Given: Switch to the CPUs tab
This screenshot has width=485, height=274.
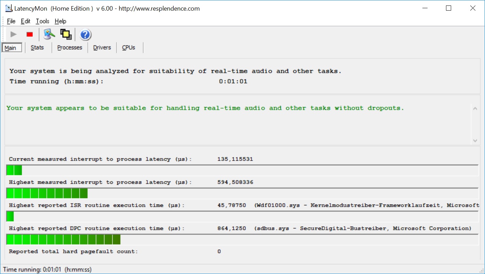Looking at the screenshot, I should (129, 48).
